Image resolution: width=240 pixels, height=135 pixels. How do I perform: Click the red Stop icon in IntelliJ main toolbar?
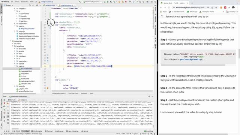[126, 1]
